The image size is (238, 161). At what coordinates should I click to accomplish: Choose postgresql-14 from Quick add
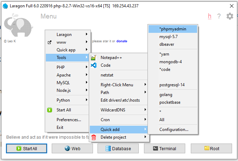point(172,85)
